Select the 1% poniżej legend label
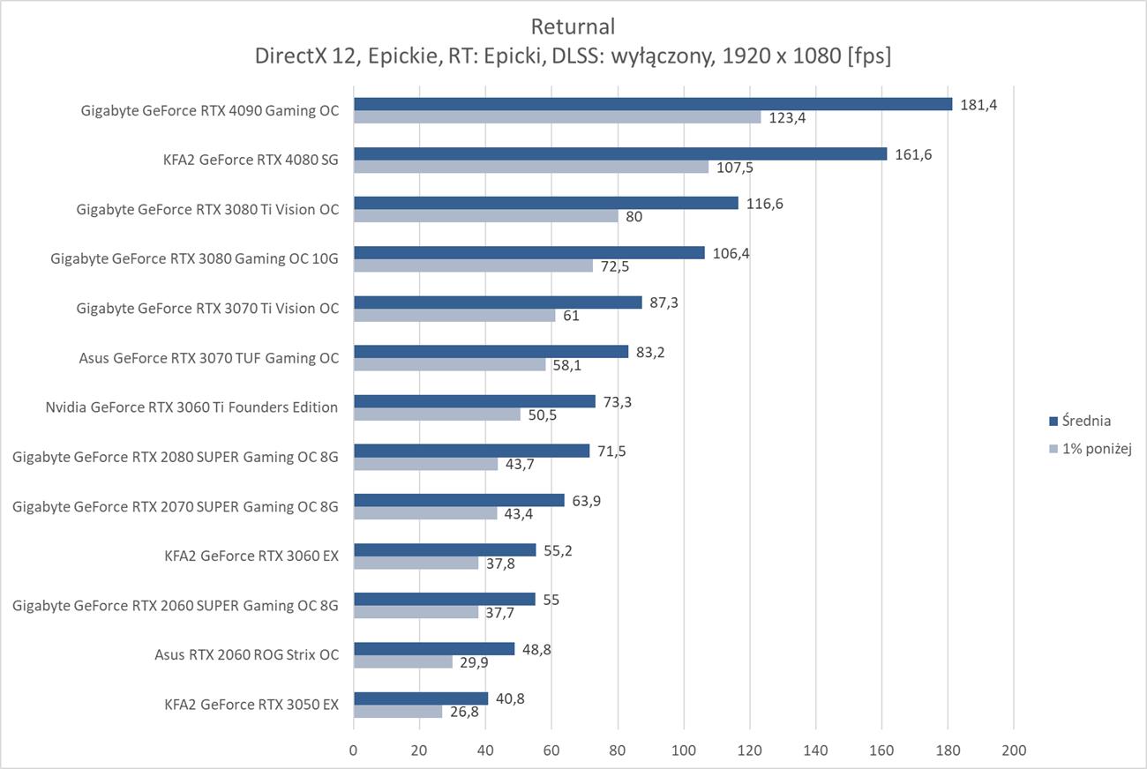1147x769 pixels. (1098, 449)
